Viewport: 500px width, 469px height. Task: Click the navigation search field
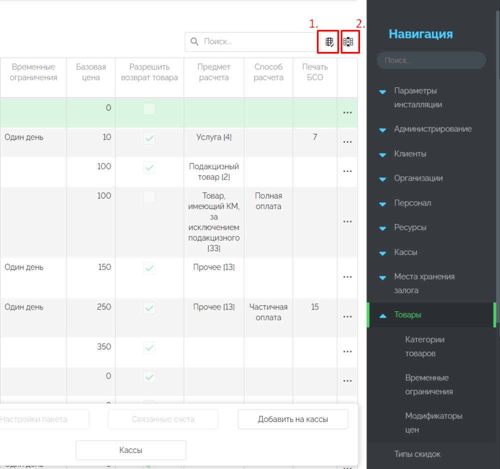coord(431,60)
